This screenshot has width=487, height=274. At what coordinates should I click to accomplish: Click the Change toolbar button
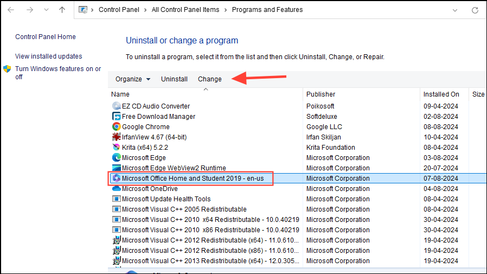coord(210,79)
